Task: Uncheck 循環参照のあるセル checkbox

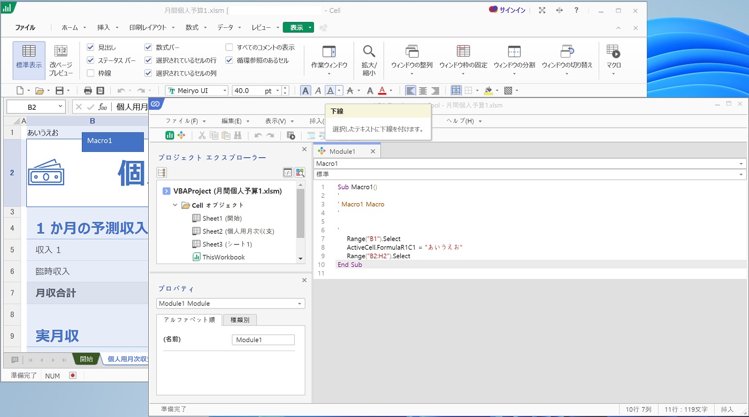Action: (x=229, y=60)
